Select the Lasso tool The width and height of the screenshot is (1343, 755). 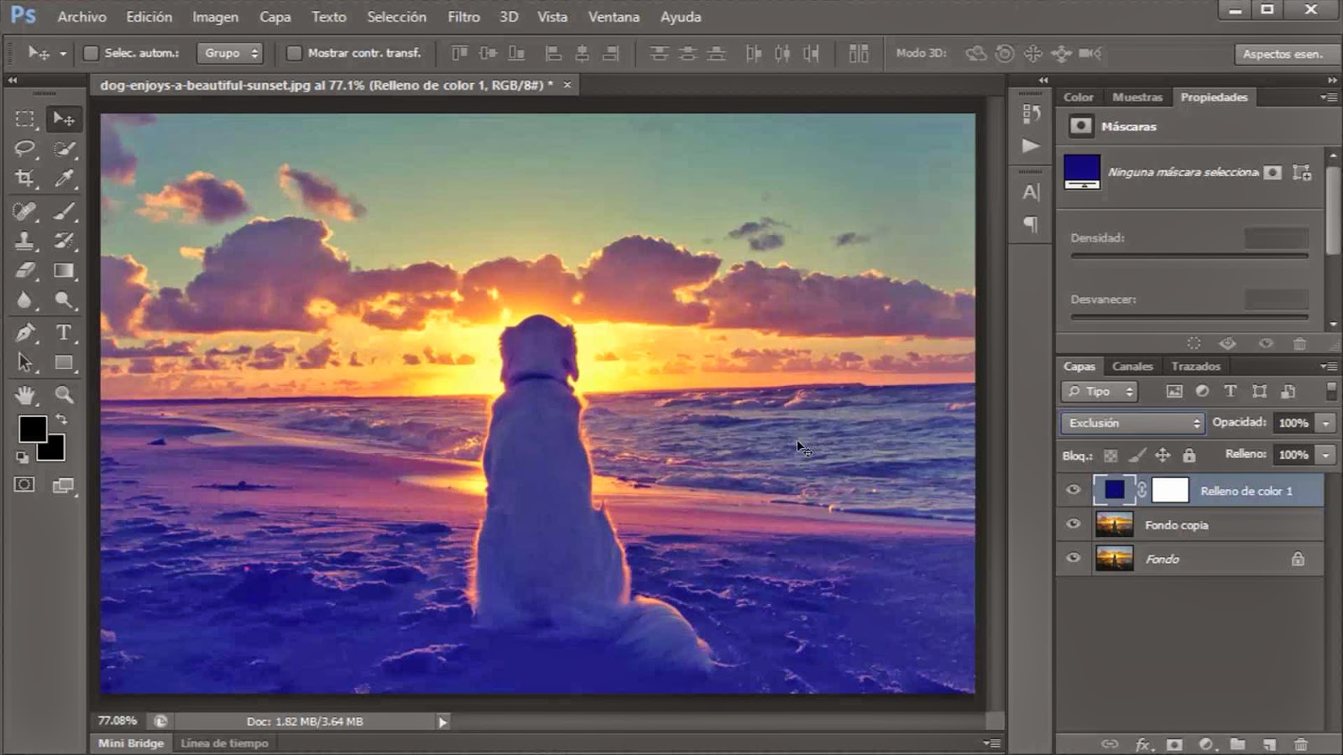click(x=25, y=149)
